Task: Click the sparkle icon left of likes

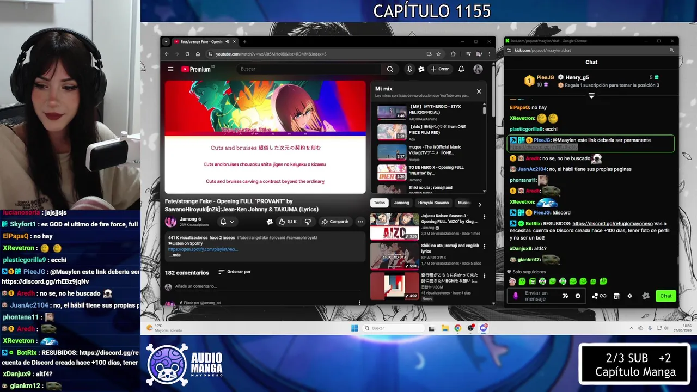Action: pyautogui.click(x=270, y=222)
